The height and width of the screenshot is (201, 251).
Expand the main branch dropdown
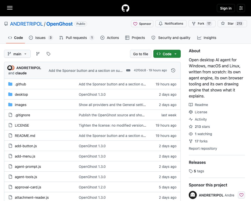coord(17,54)
